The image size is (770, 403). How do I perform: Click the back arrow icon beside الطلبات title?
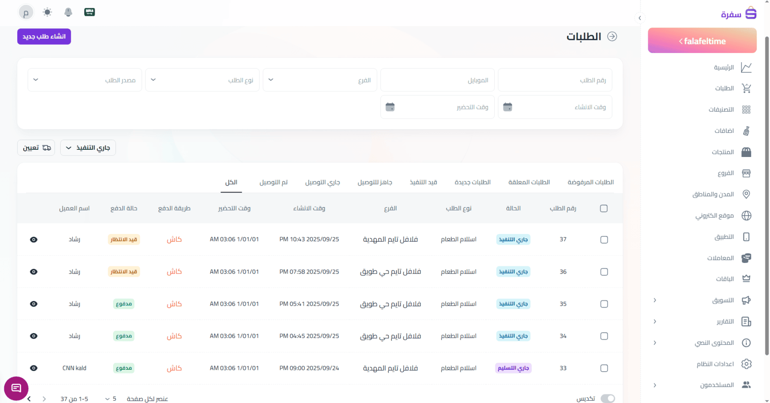tap(612, 37)
